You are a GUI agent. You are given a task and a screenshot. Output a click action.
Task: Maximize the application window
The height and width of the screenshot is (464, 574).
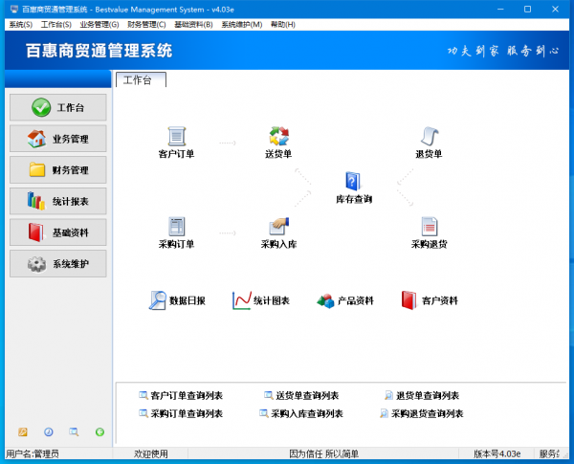click(x=527, y=10)
